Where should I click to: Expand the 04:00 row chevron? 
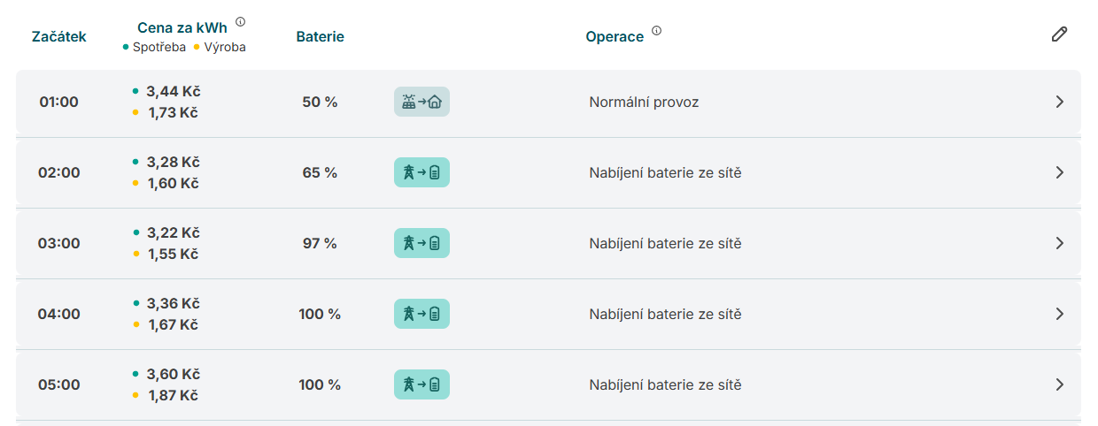1059,314
